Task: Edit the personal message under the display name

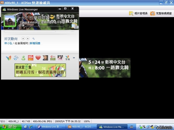Action: [42, 24]
